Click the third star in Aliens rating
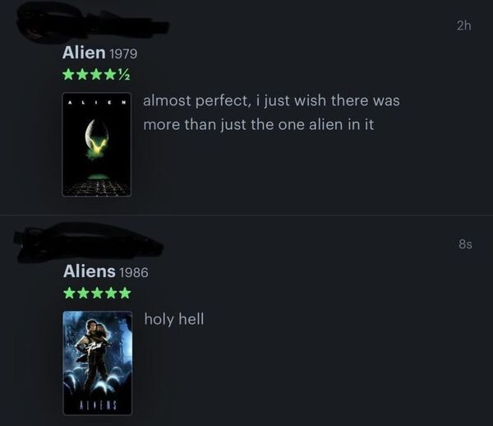The image size is (493, 426). [x=97, y=294]
